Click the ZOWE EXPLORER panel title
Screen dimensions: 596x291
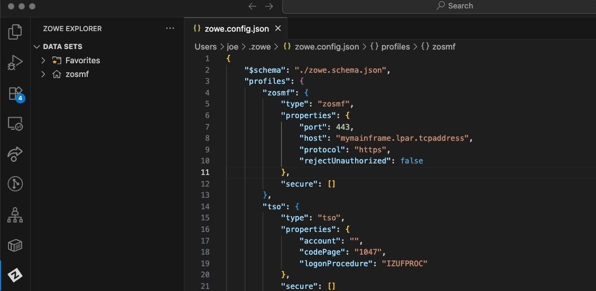[72, 28]
